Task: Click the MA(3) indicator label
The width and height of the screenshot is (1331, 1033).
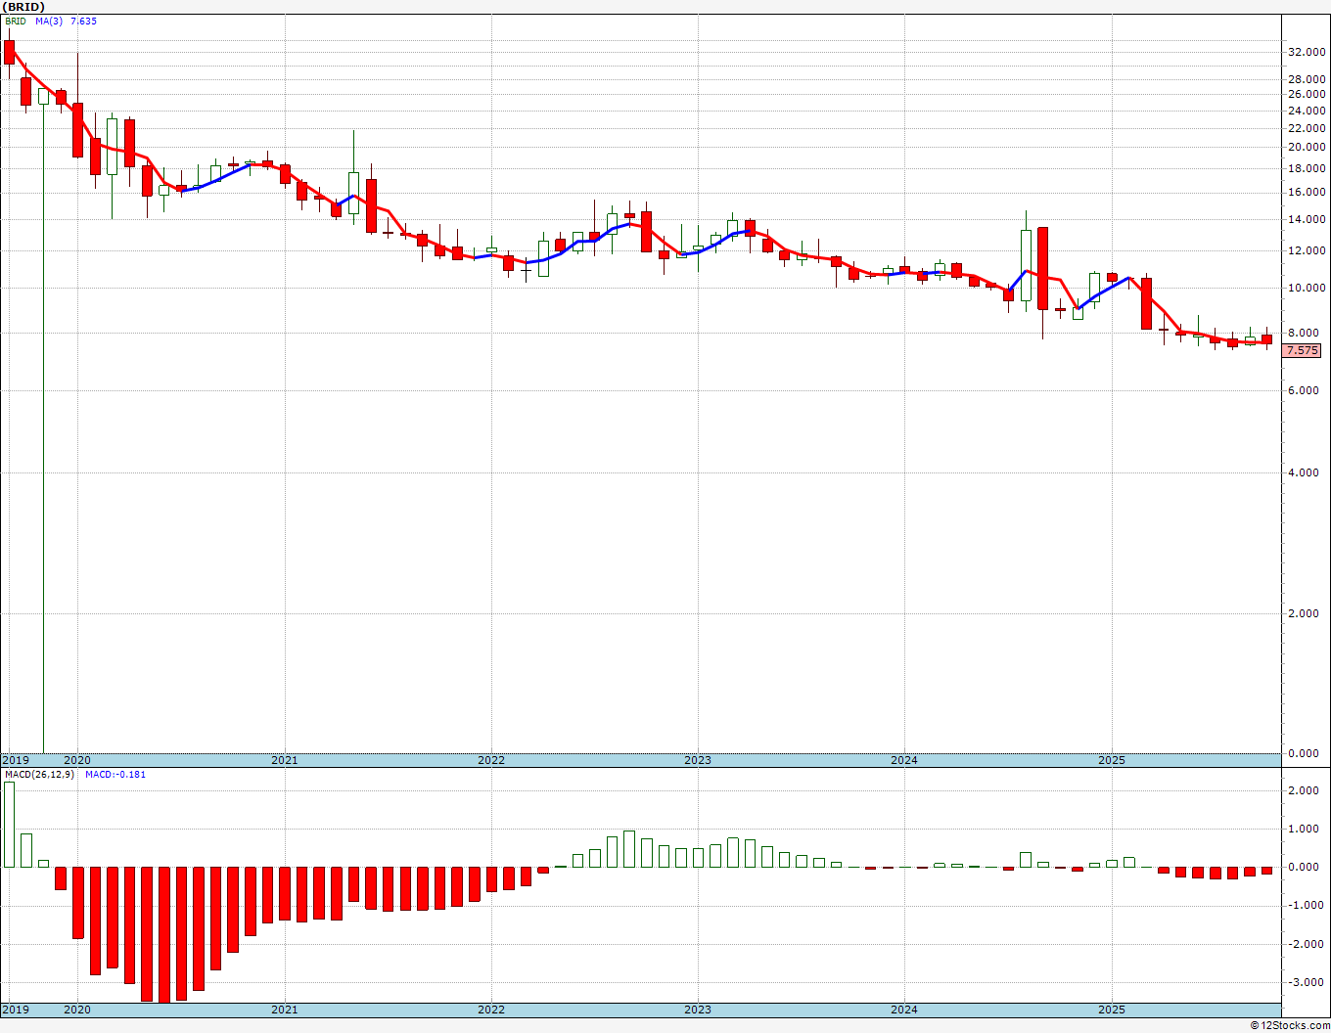Action: pyautogui.click(x=49, y=21)
